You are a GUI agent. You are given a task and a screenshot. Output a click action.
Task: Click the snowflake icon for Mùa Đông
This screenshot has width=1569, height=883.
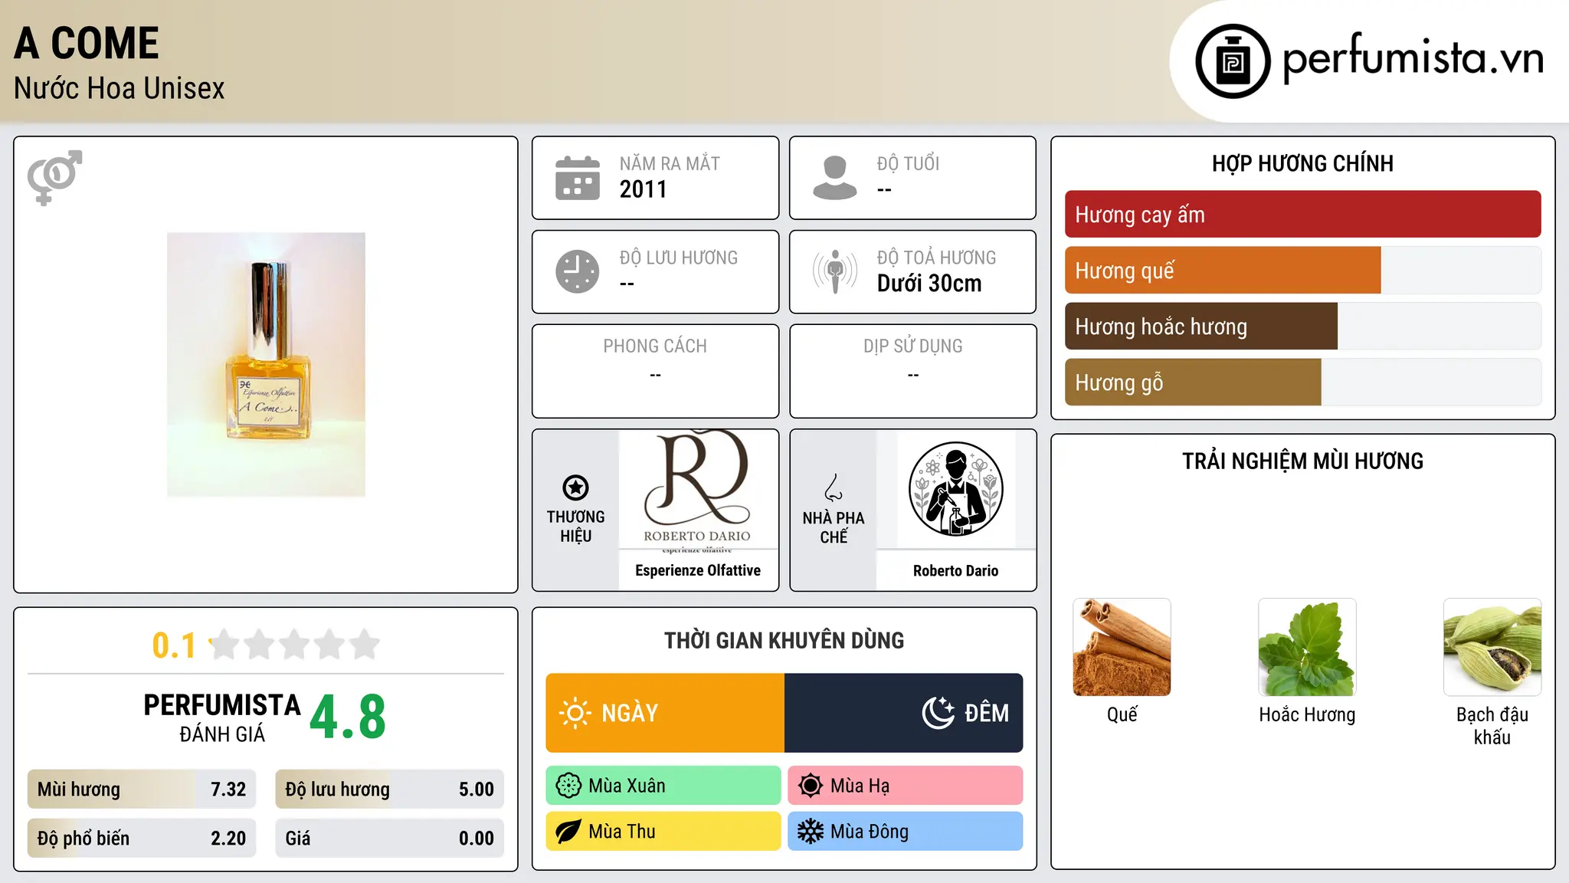tap(811, 832)
